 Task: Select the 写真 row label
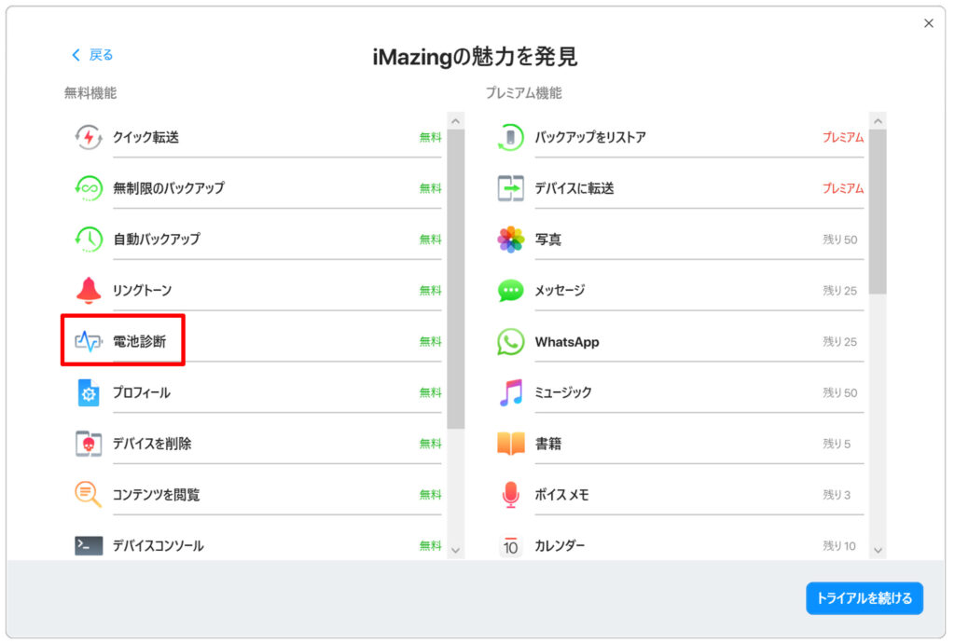tap(548, 240)
